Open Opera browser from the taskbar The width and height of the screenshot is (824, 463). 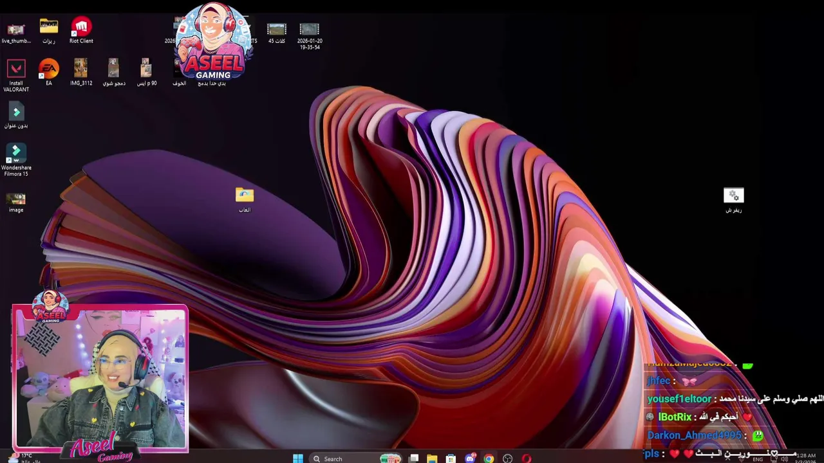click(x=527, y=458)
